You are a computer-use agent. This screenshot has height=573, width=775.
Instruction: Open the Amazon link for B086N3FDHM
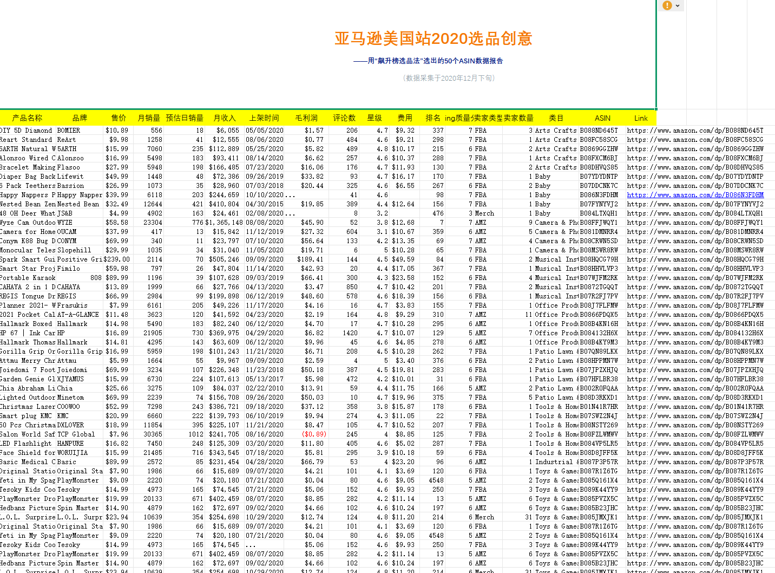point(695,195)
